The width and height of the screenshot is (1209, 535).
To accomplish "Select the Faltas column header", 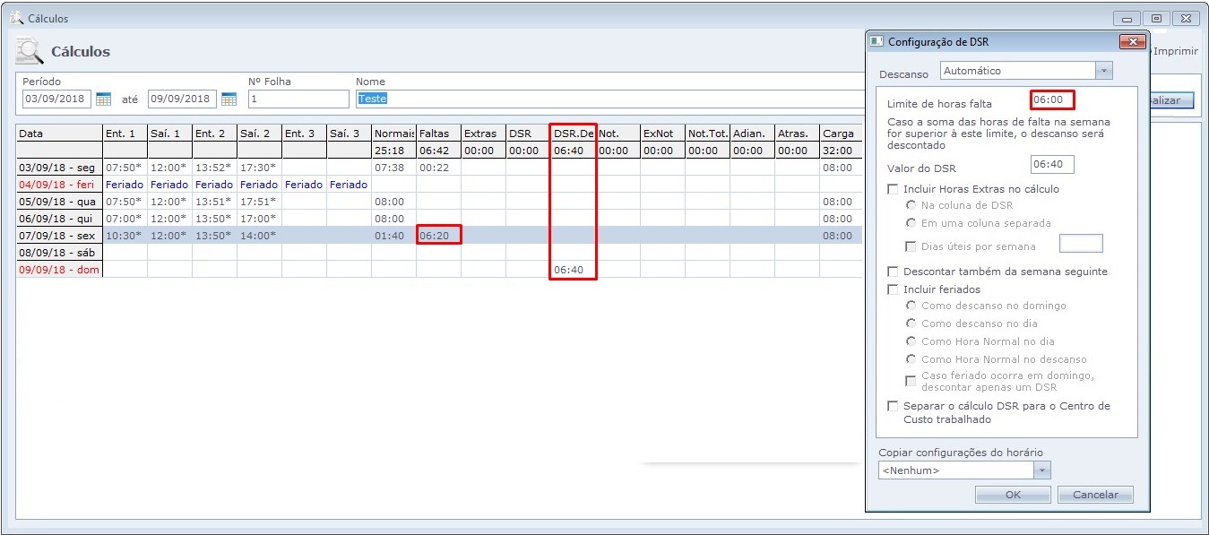I will coord(438,134).
